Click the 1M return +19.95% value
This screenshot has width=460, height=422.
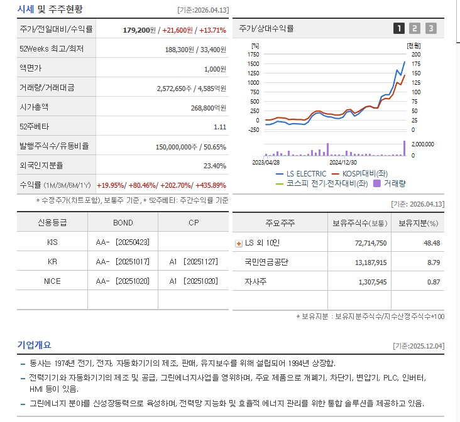tap(111, 185)
